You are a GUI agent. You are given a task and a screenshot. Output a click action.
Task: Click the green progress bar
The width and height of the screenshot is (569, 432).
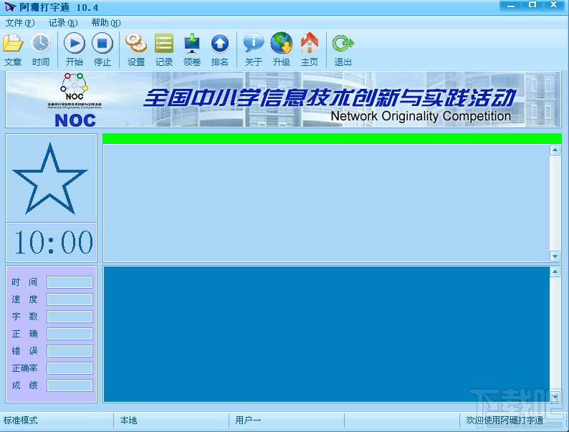332,138
